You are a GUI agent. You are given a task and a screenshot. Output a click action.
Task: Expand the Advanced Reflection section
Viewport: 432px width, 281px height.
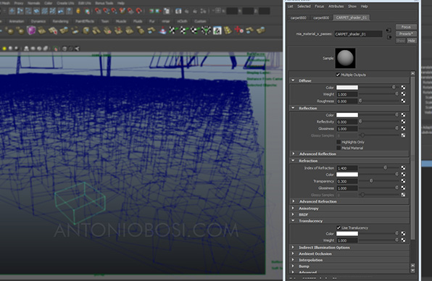[293, 154]
